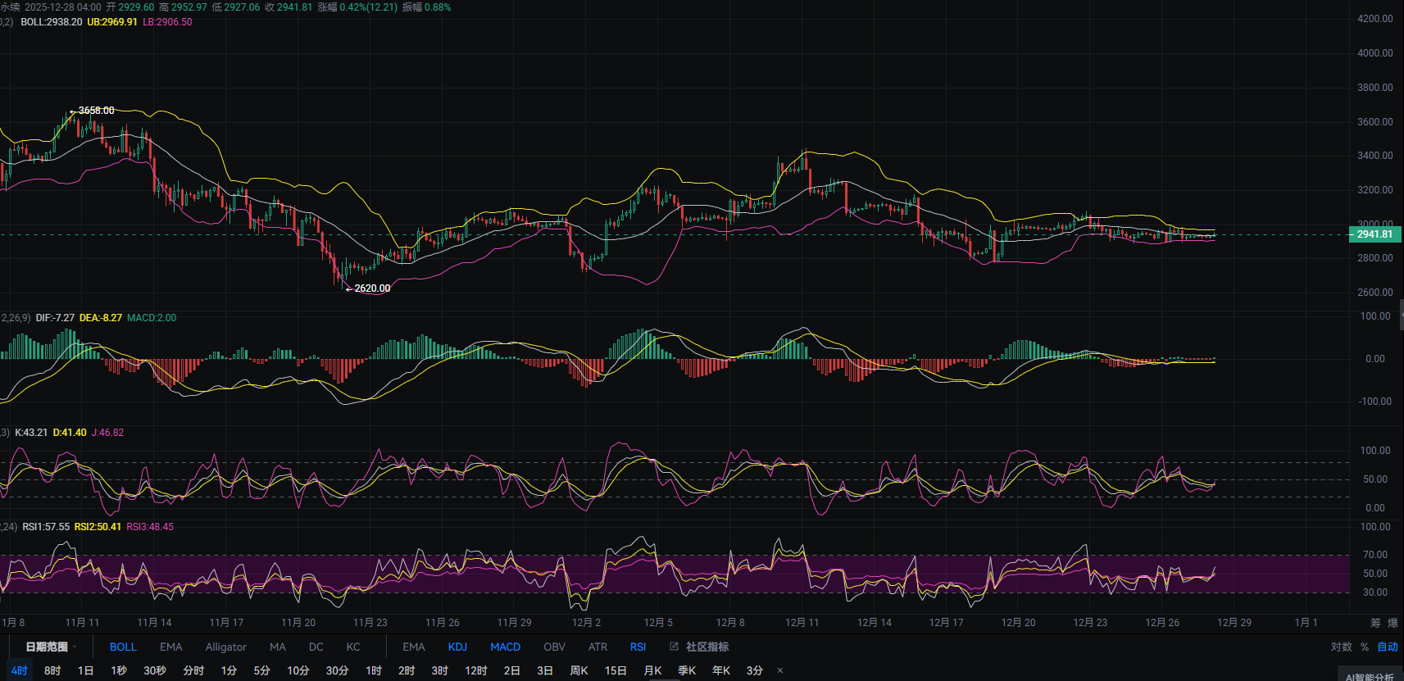The width and height of the screenshot is (1404, 681).
Task: Close the timeframe bar with the × icon
Action: [x=780, y=670]
